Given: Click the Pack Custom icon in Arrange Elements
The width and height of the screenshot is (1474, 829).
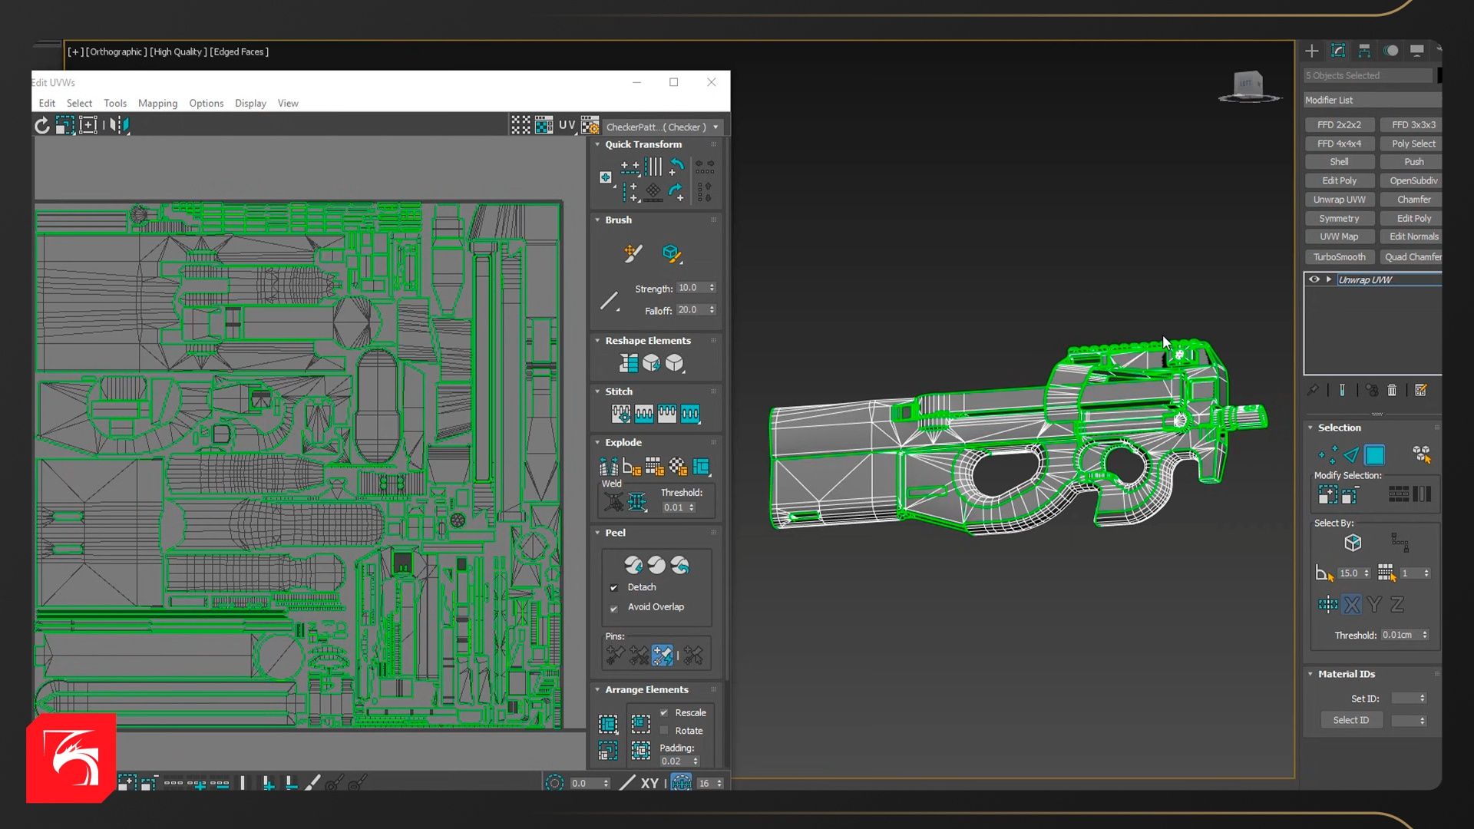Looking at the screenshot, I should 608,724.
